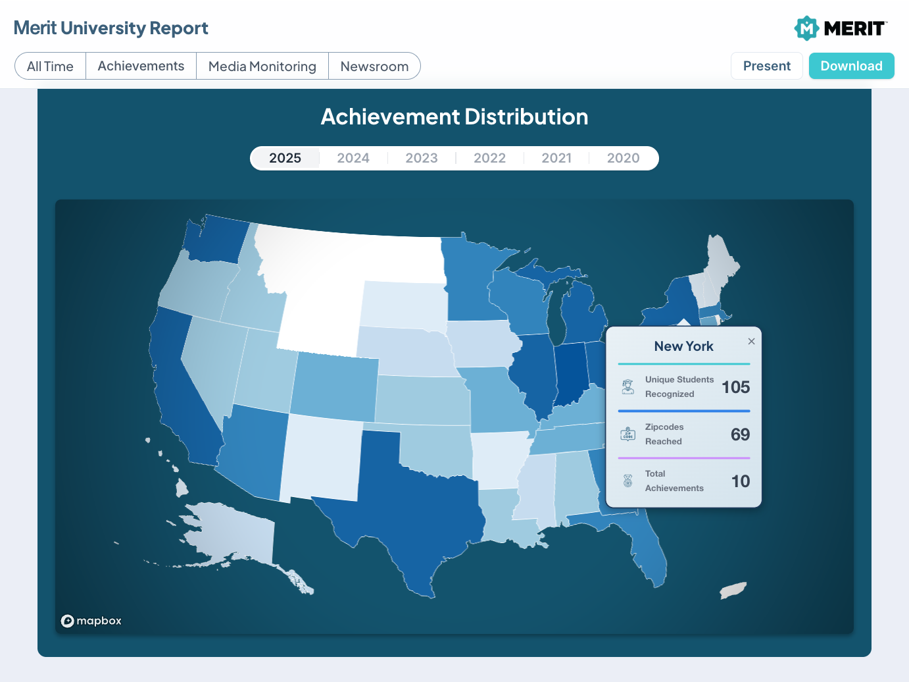Click the zip code icon in popup
The height and width of the screenshot is (682, 909).
[x=628, y=434]
